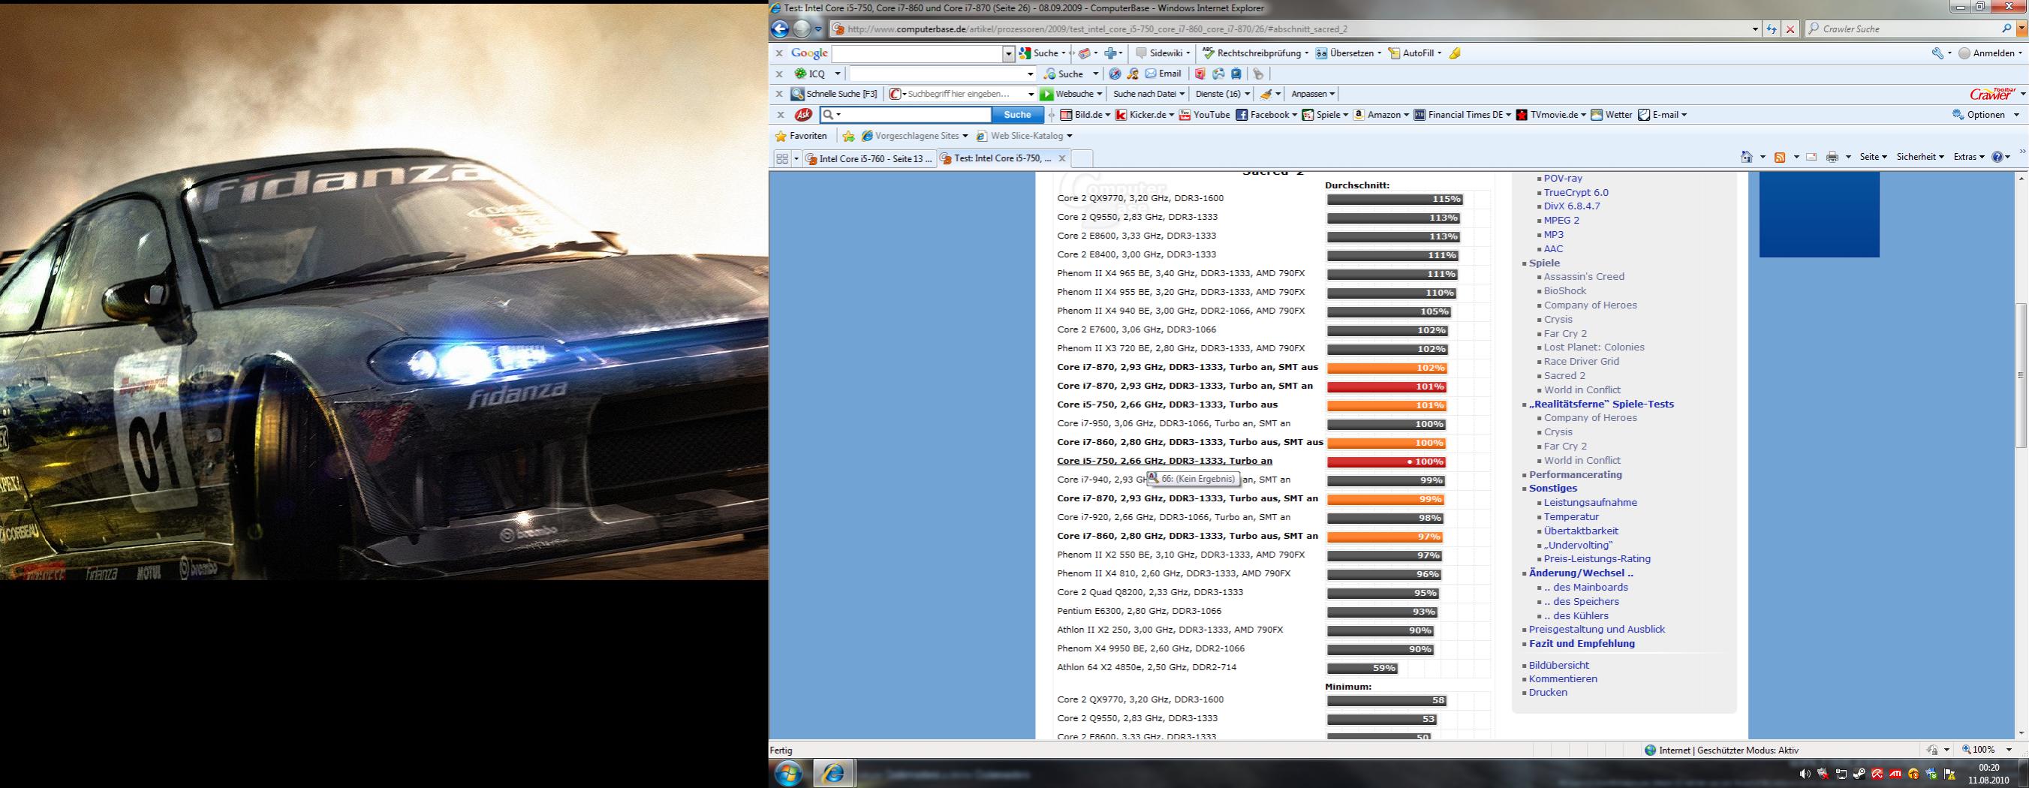Click the Ask toolbar search field

point(906,115)
